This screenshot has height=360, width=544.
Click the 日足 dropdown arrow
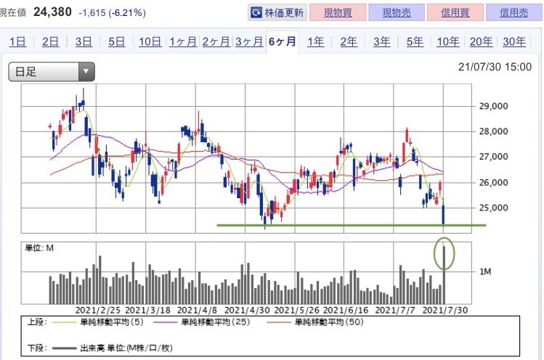click(x=86, y=72)
